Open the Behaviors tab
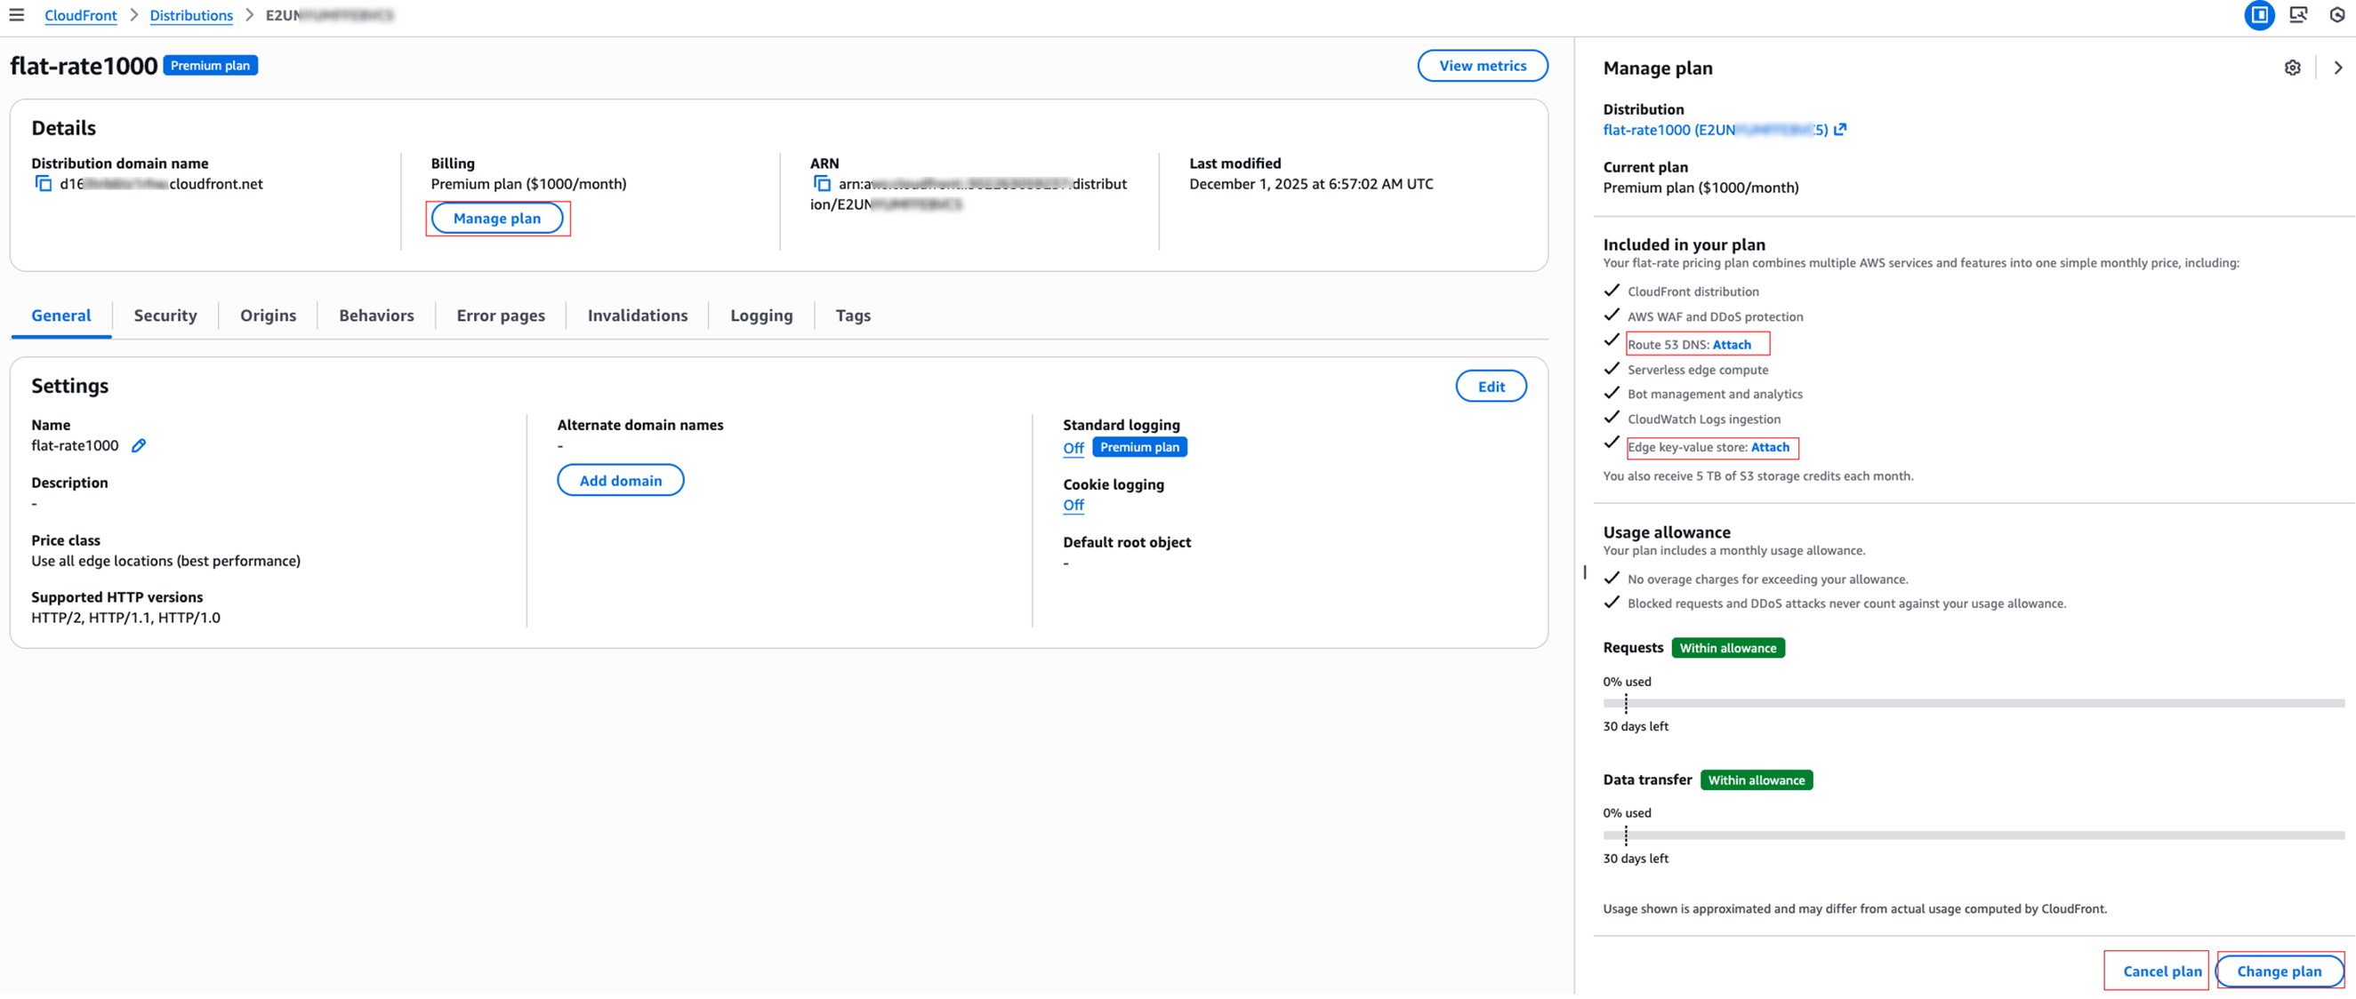 pyautogui.click(x=376, y=316)
